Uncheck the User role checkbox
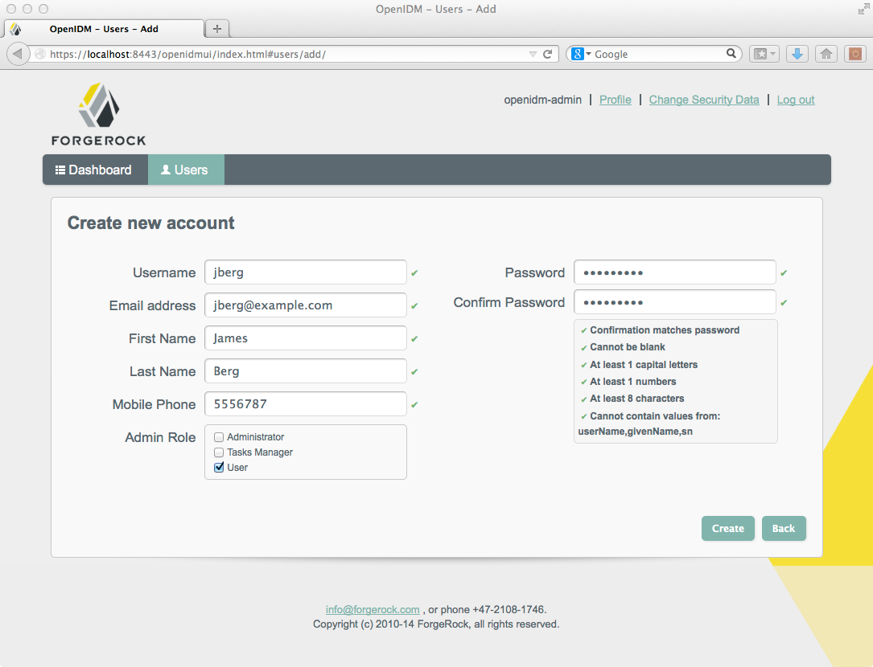This screenshot has height=667, width=873. coord(219,467)
